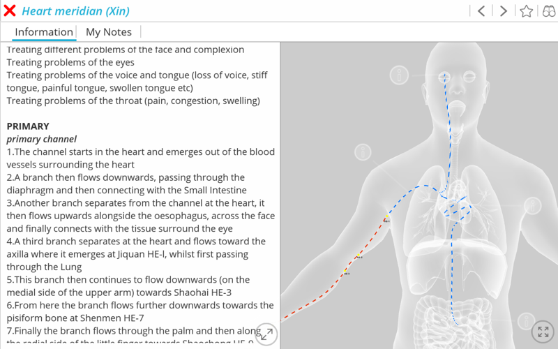Go to the next entry arrow
The width and height of the screenshot is (558, 349).
click(x=503, y=11)
